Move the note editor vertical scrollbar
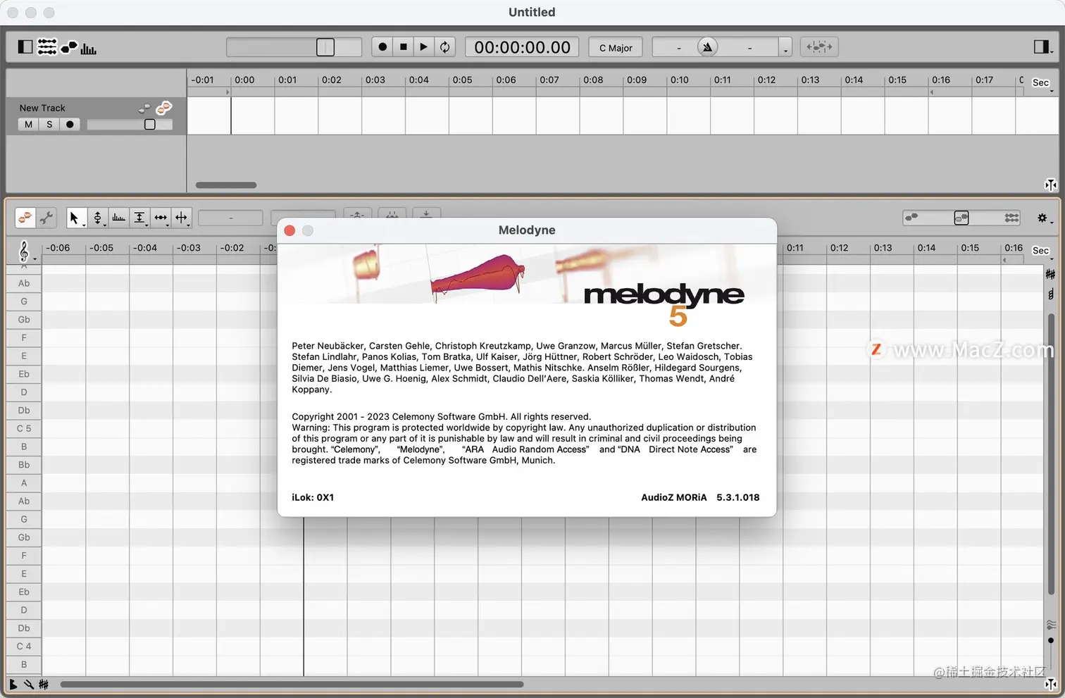This screenshot has height=698, width=1065. coord(1051,454)
